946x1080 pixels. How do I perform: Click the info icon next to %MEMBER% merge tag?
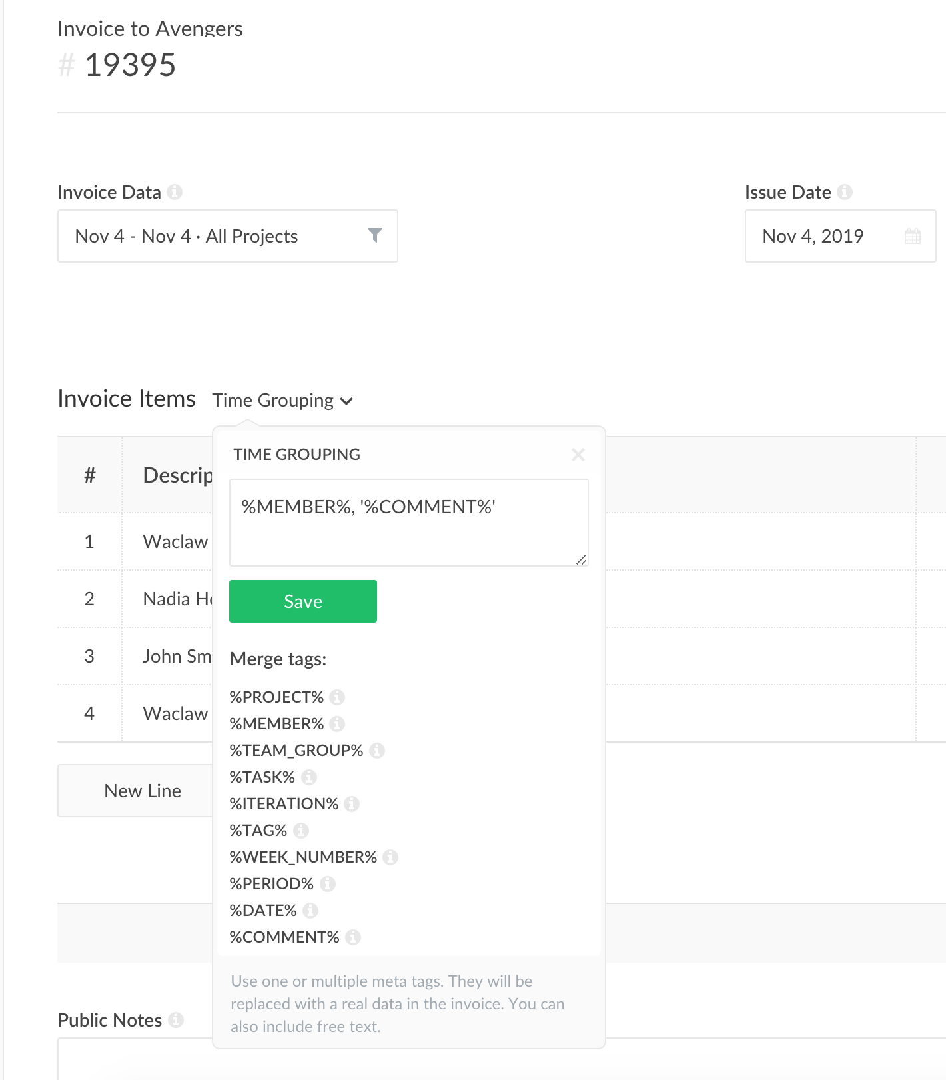[337, 724]
